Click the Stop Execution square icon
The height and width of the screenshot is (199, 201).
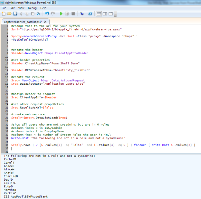(73, 14)
